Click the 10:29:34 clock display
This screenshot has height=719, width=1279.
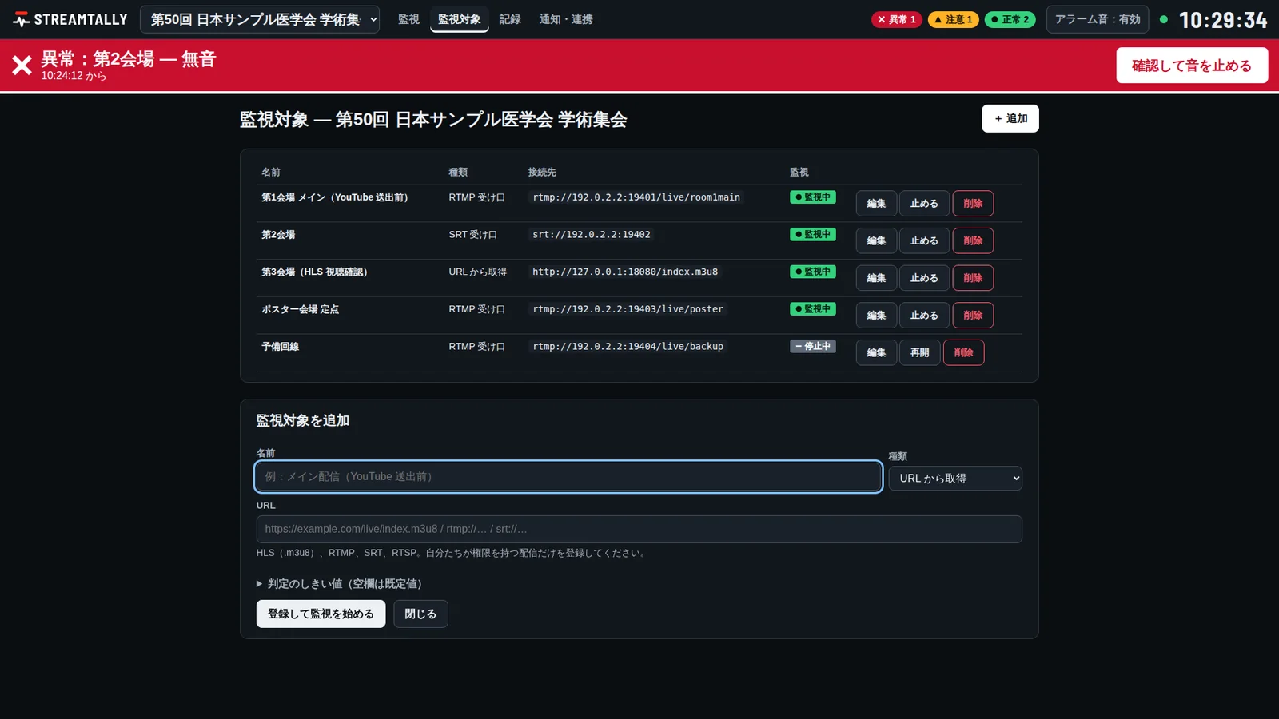[x=1223, y=20]
